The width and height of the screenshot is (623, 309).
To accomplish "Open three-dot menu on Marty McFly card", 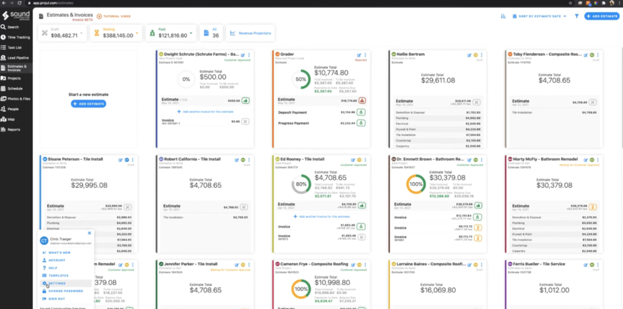I will pos(597,160).
